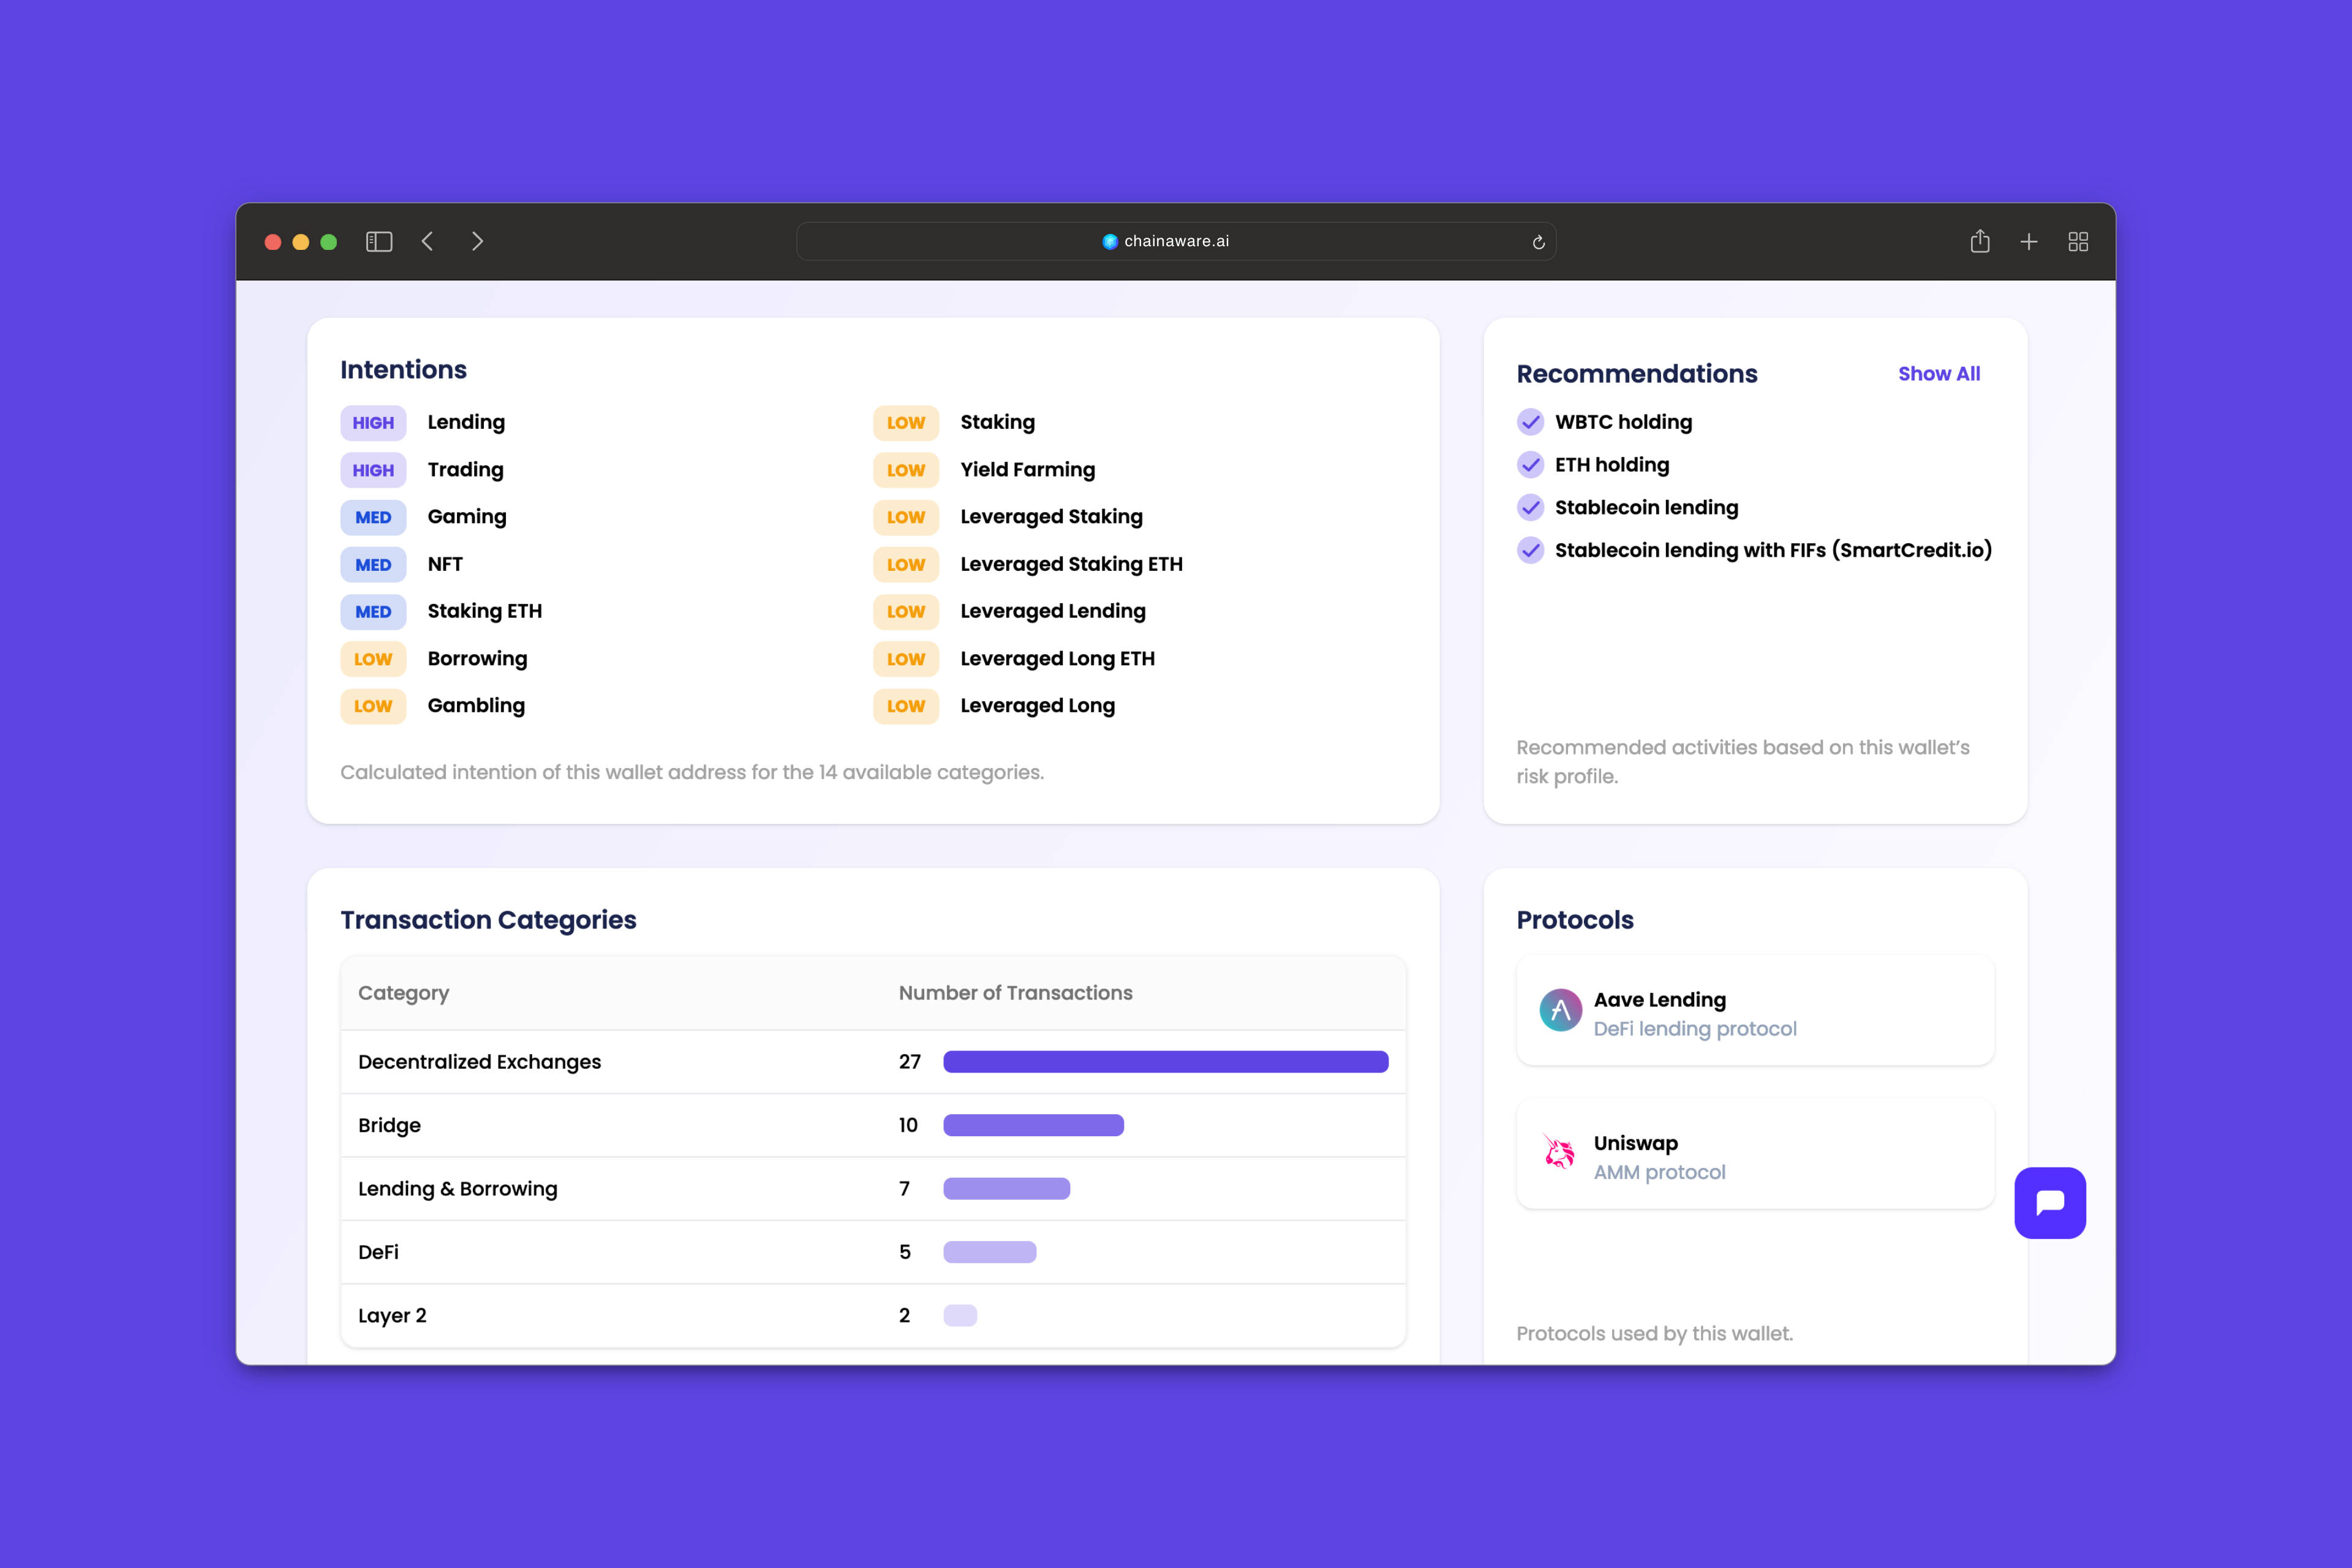Open the chat bubble widget
The height and width of the screenshot is (1568, 2352).
[x=2050, y=1203]
